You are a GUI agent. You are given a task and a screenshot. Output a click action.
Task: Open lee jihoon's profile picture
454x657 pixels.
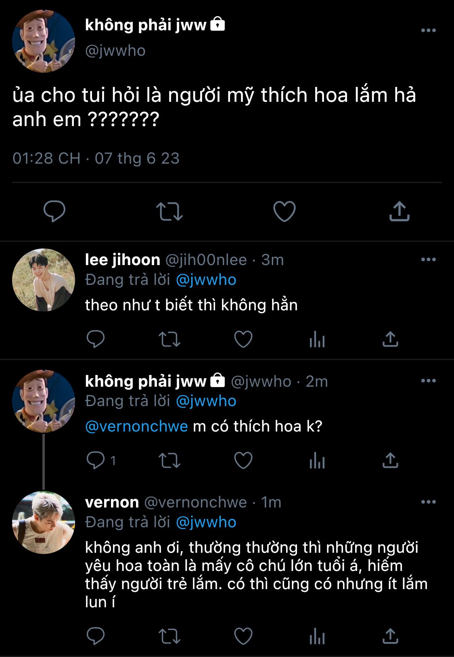coord(44,280)
